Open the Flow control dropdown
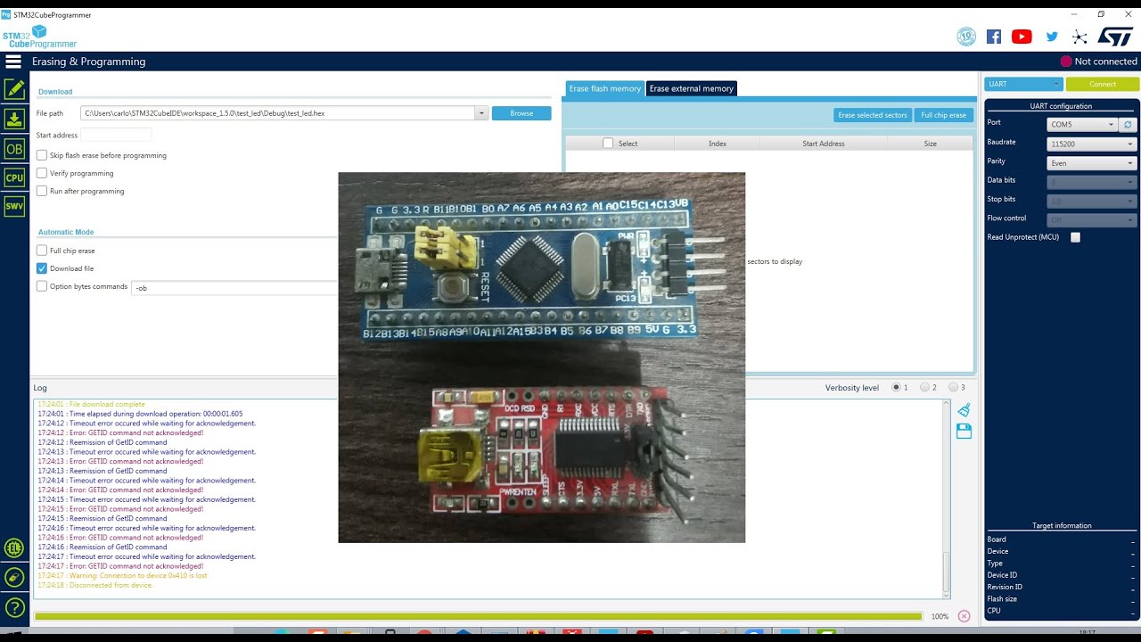The image size is (1141, 642). pyautogui.click(x=1091, y=219)
